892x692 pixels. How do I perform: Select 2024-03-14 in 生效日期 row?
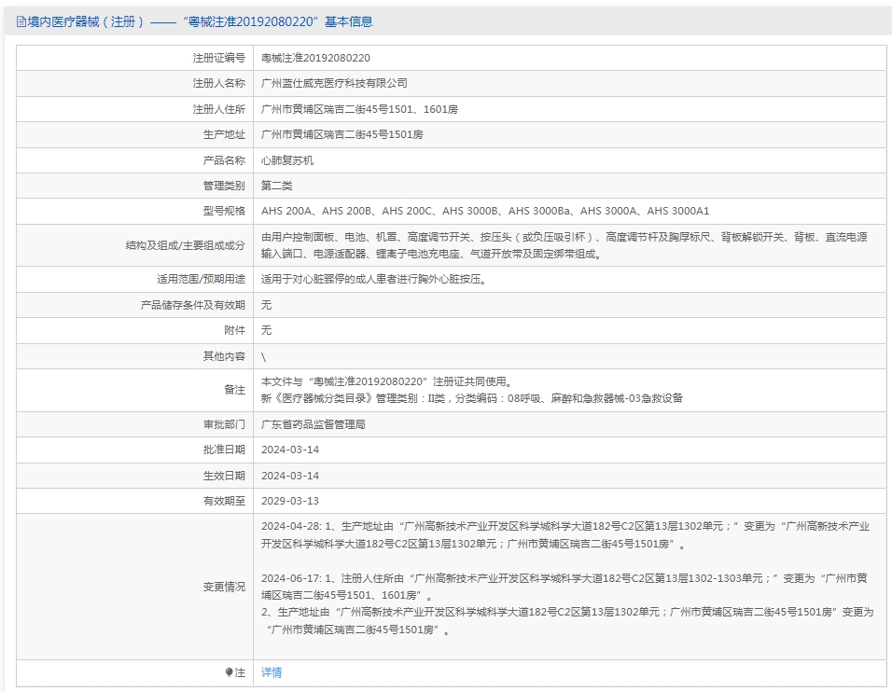(290, 476)
